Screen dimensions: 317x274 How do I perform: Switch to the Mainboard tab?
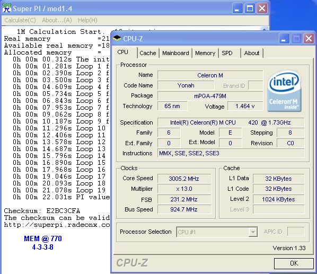point(175,53)
